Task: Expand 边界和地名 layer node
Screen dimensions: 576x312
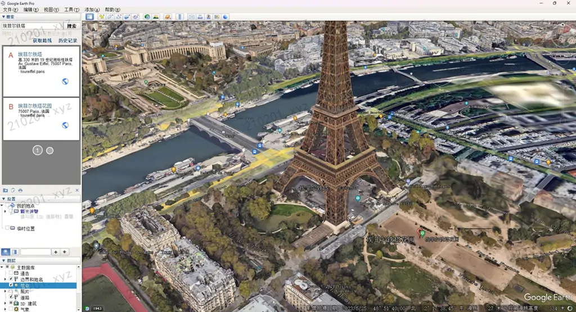Action: 5,279
